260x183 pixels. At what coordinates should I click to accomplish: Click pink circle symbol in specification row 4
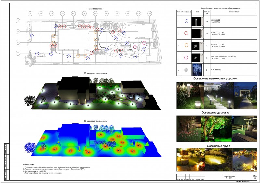tap(186, 57)
